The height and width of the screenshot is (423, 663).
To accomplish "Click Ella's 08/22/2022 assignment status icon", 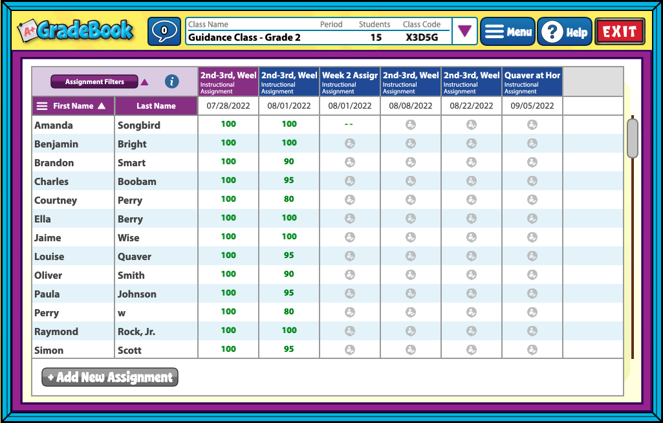I will [472, 218].
